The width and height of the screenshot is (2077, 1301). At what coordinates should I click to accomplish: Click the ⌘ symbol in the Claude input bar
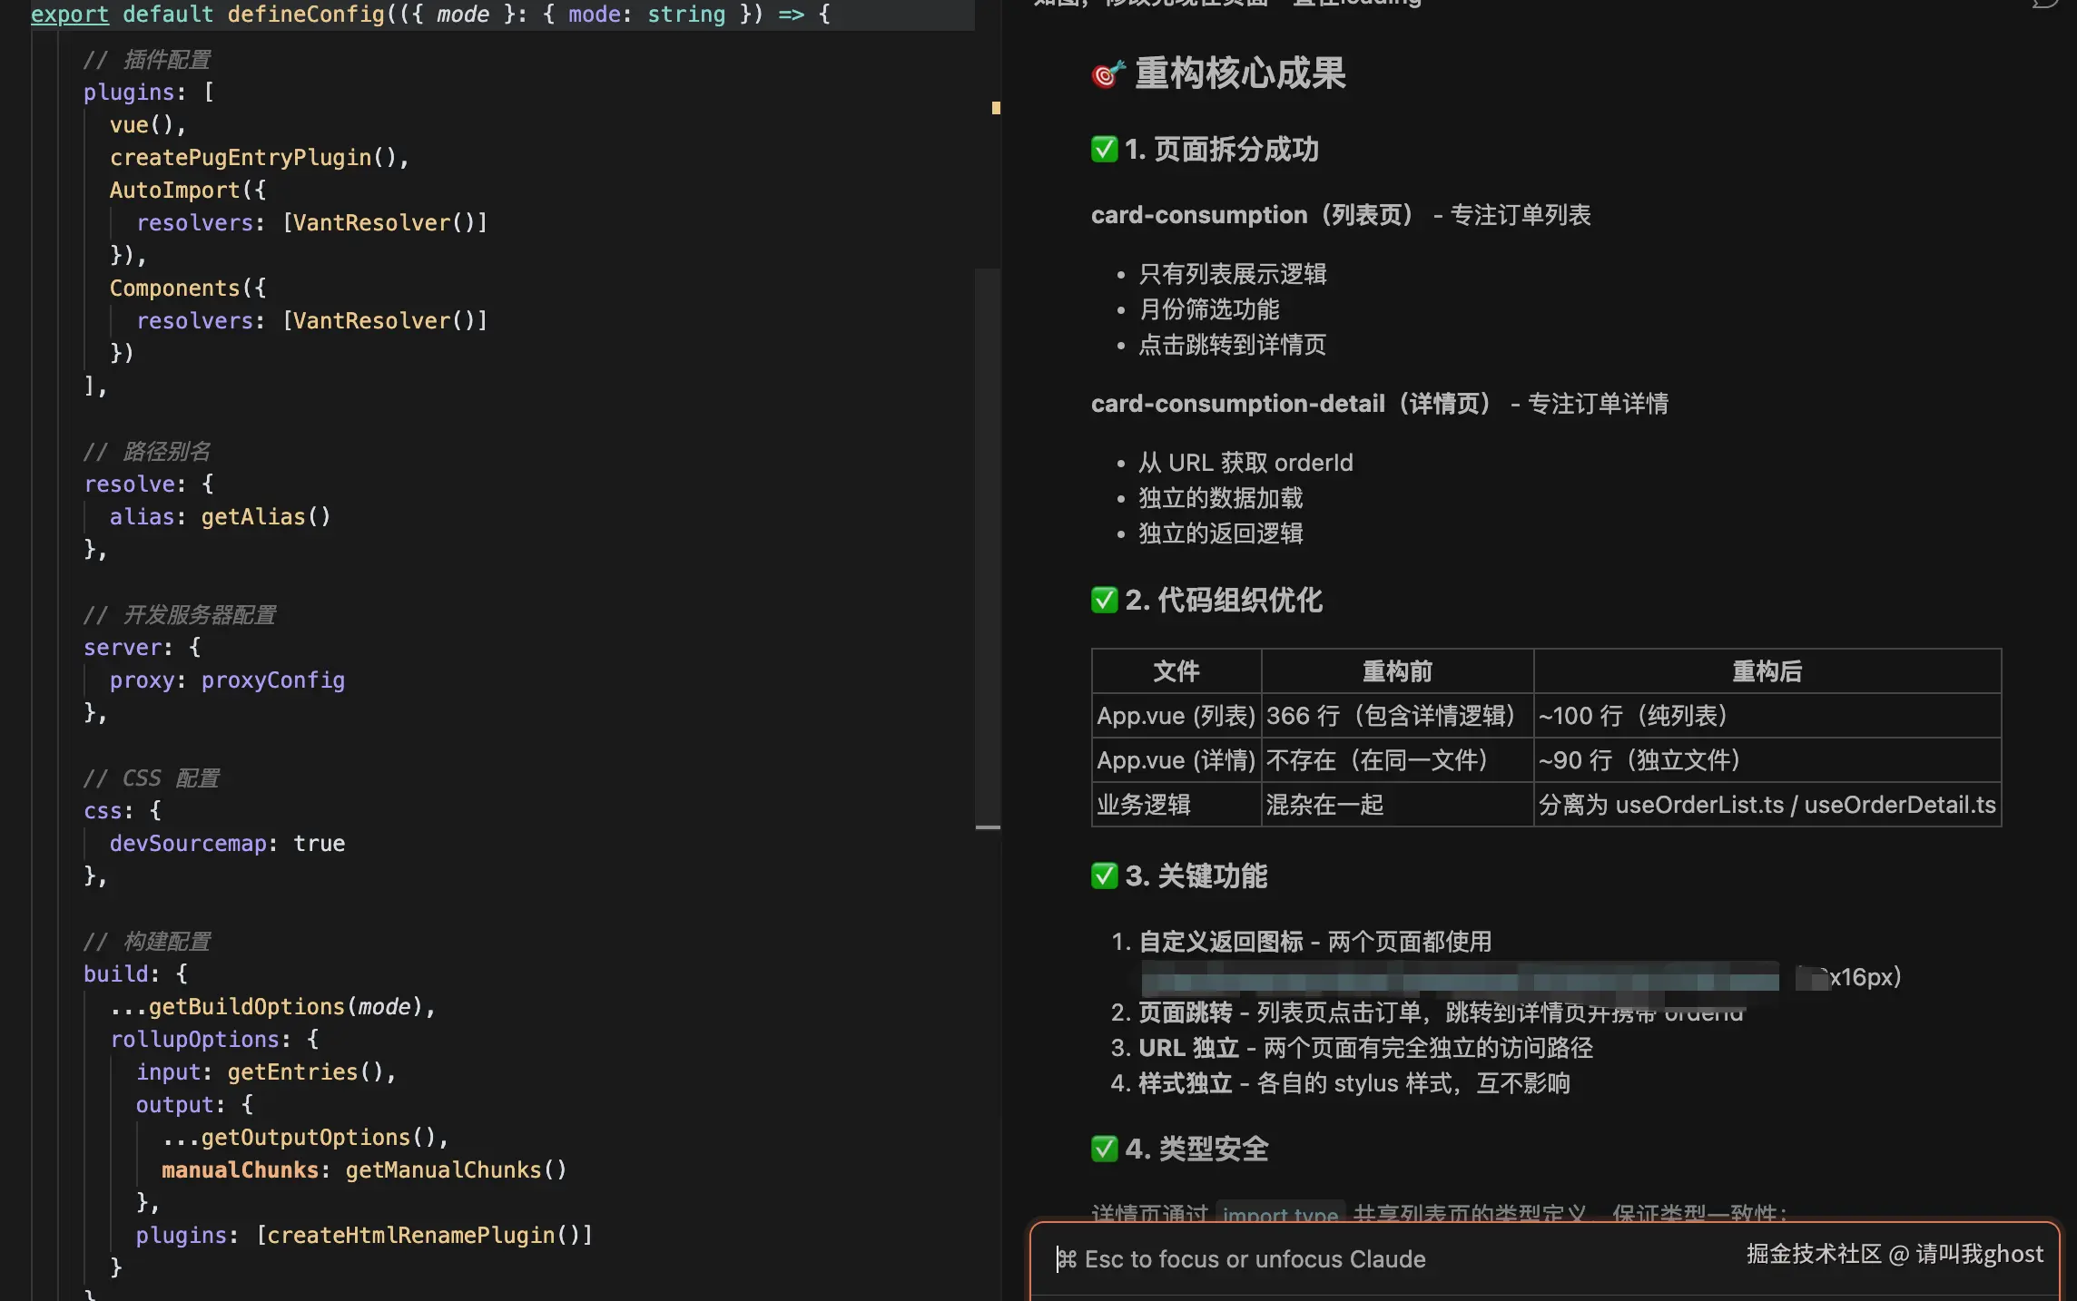[x=1066, y=1259]
